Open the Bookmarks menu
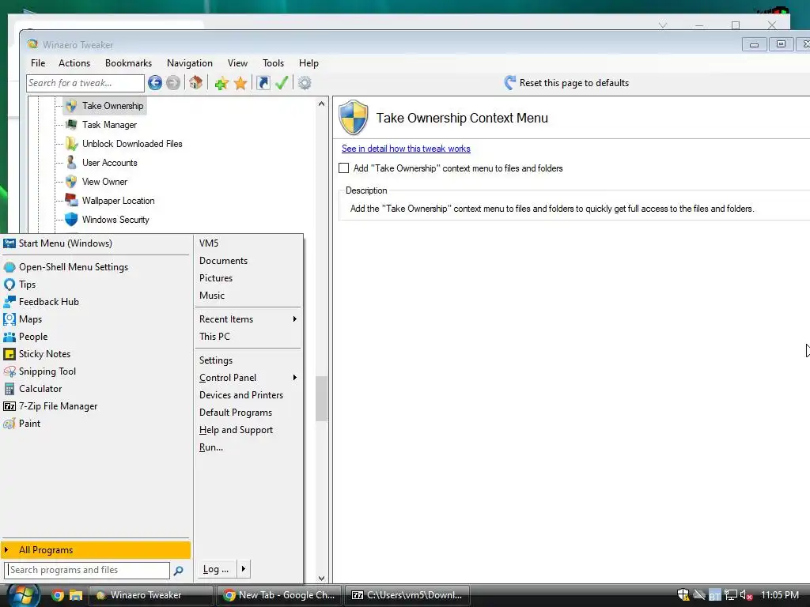Image resolution: width=810 pixels, height=607 pixels. (129, 63)
